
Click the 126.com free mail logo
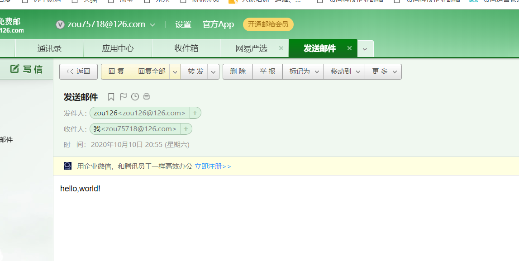pos(12,26)
